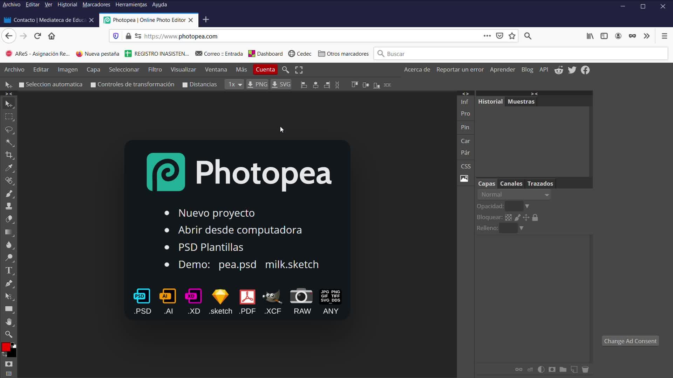The width and height of the screenshot is (673, 378).
Task: Select the Eyedropper tool
Action: [x=9, y=168]
